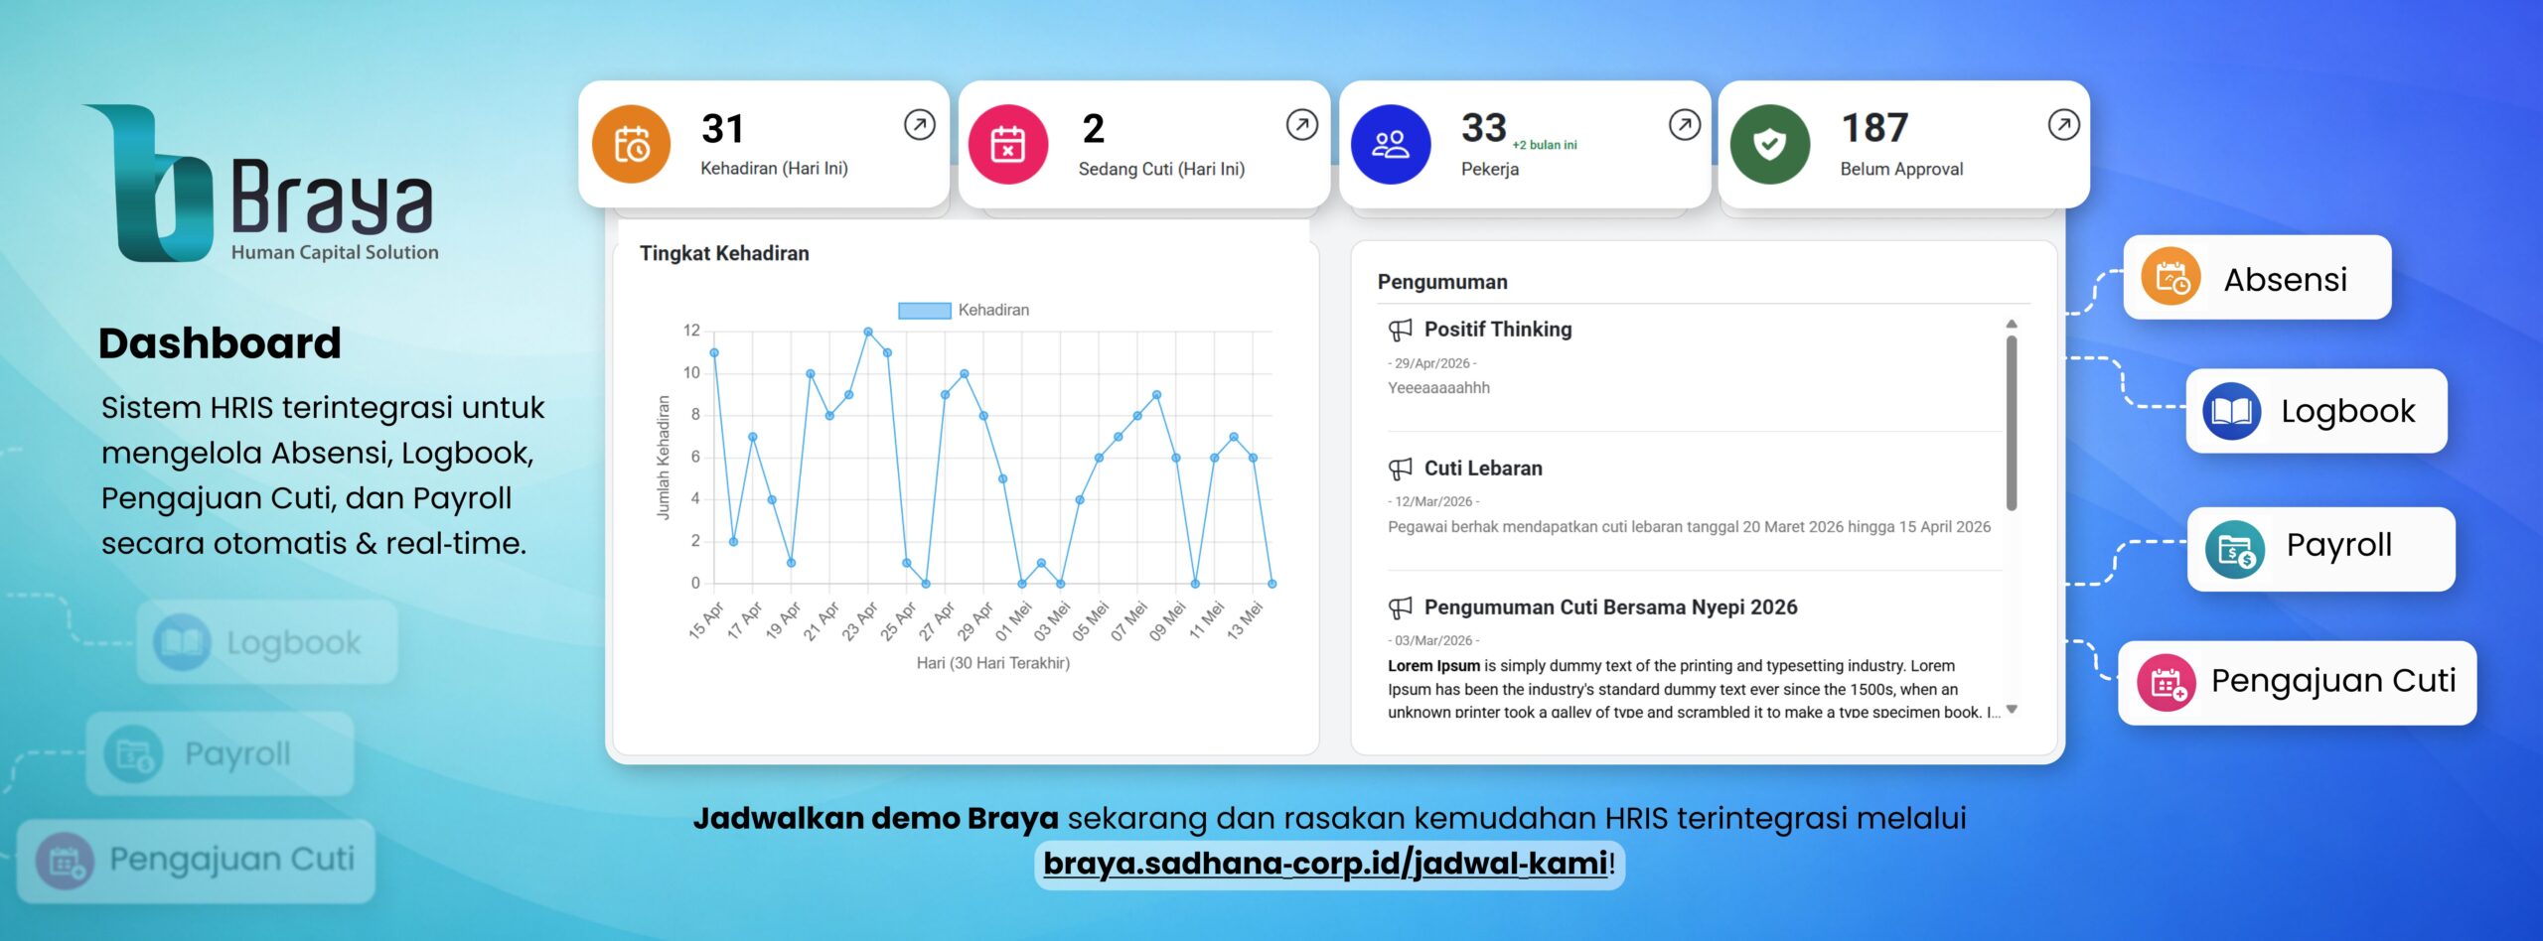Open details arrow on Sedang Cuti card
The width and height of the screenshot is (2543, 941).
[1301, 125]
